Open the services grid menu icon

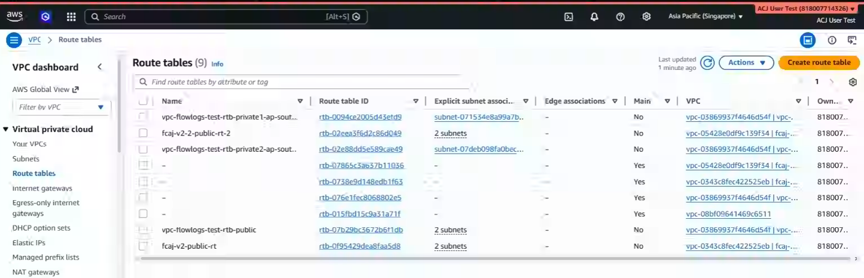[x=71, y=17]
